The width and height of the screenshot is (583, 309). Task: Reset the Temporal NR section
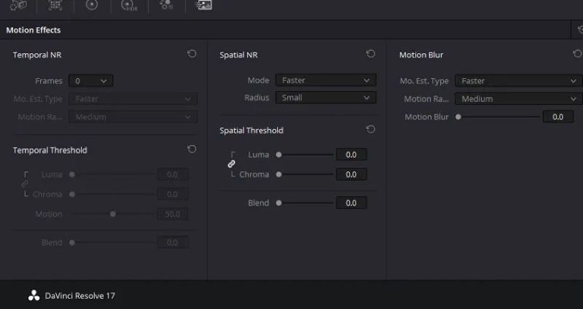click(192, 54)
